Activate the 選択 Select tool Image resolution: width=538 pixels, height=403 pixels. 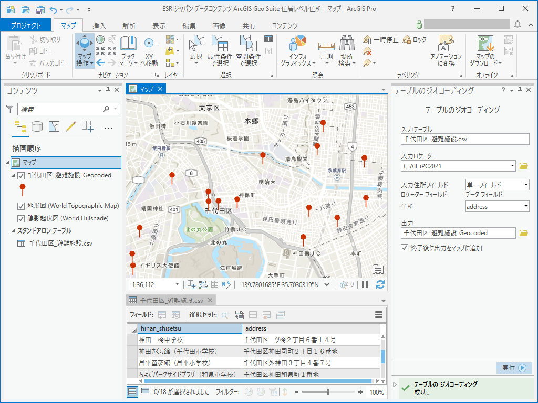coord(196,50)
